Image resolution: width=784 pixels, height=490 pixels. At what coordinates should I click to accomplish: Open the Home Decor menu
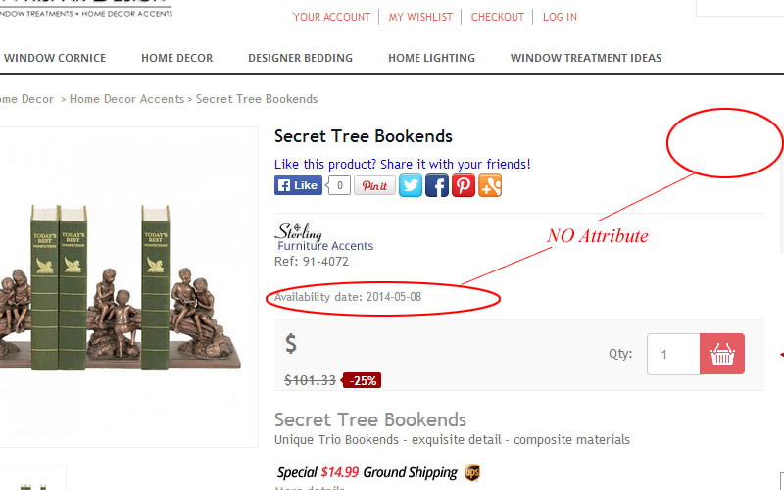point(177,58)
